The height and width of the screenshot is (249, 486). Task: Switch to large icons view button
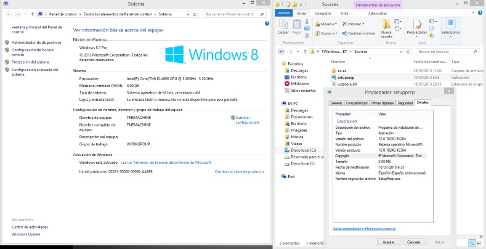(x=479, y=243)
